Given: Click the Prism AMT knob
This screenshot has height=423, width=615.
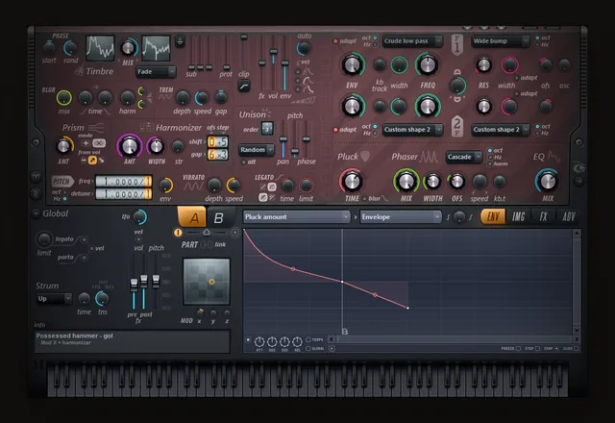Looking at the screenshot, I should [x=64, y=146].
